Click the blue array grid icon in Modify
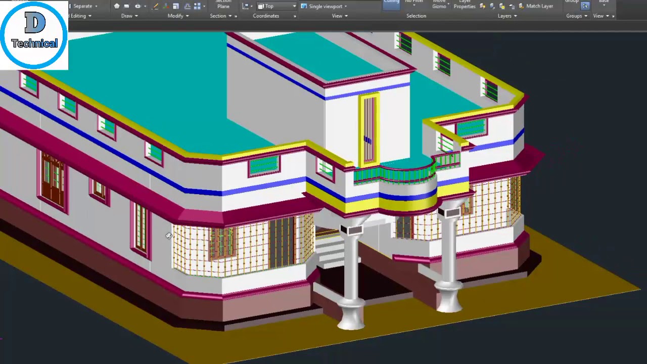Viewport: 647px width, 364px height. tap(197, 6)
